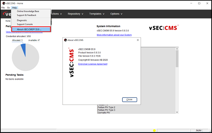212x133 pixels.
Task: Click the yellow status indicator dot
Action: (x=154, y=131)
